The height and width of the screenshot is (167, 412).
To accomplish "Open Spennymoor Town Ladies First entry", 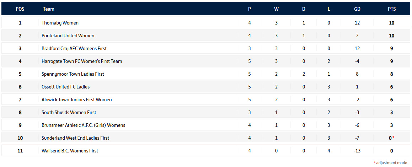I will (x=73, y=74).
